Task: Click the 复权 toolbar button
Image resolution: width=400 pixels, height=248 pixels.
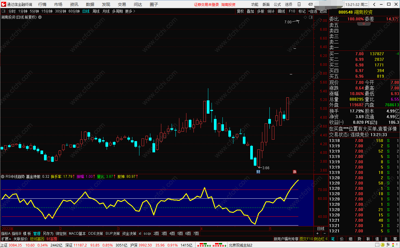Action: click(240, 11)
